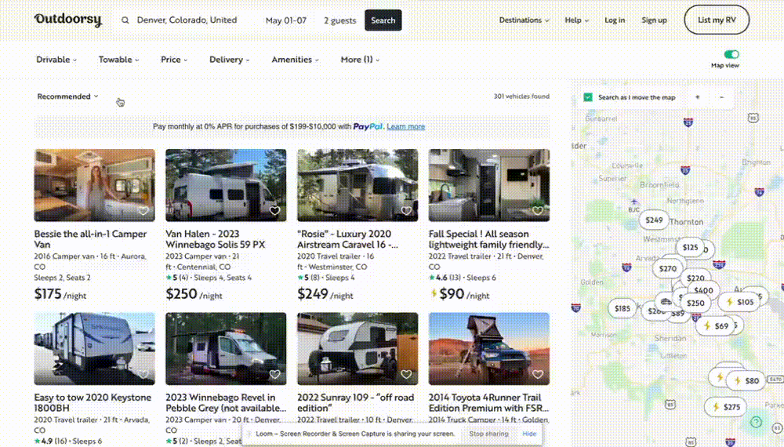Select the $270 map price marker
This screenshot has width=784, height=447.
pyautogui.click(x=667, y=268)
